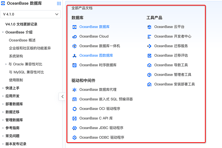This screenshot has height=148, width=222.
Task: Click the OceanBase logo icon in sidebar header
Action: tap(3, 3)
